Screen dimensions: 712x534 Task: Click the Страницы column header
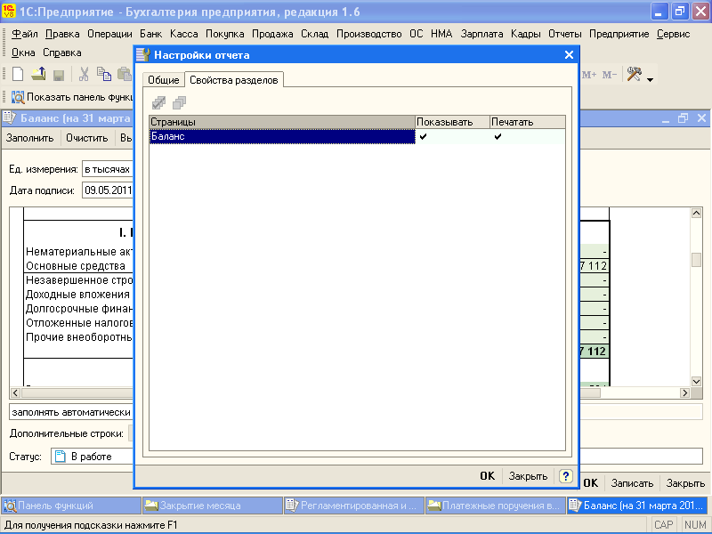pyautogui.click(x=282, y=122)
